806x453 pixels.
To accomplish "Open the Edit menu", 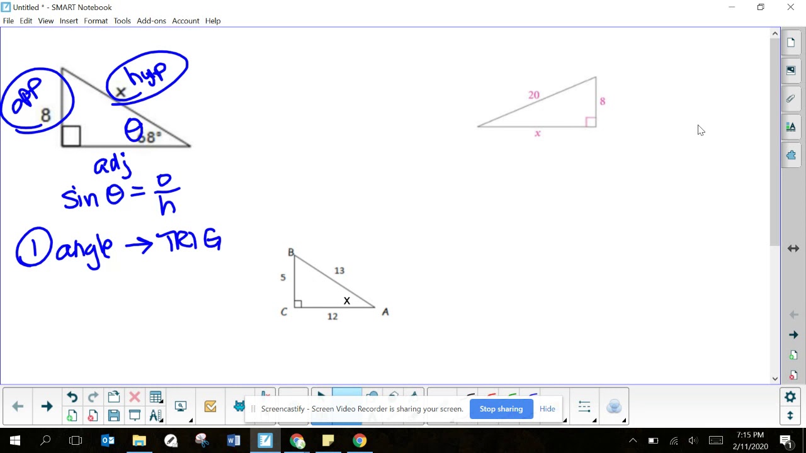I will coord(26,21).
